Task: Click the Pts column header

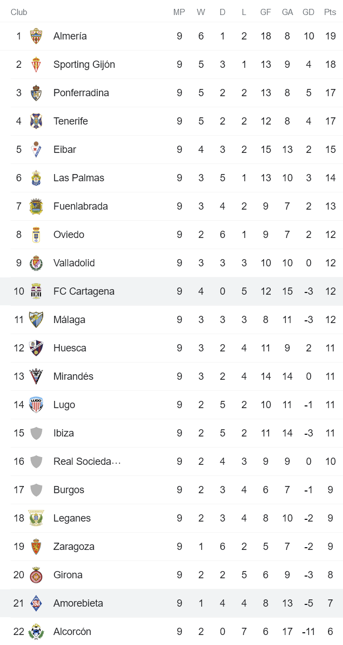Action: 330,12
